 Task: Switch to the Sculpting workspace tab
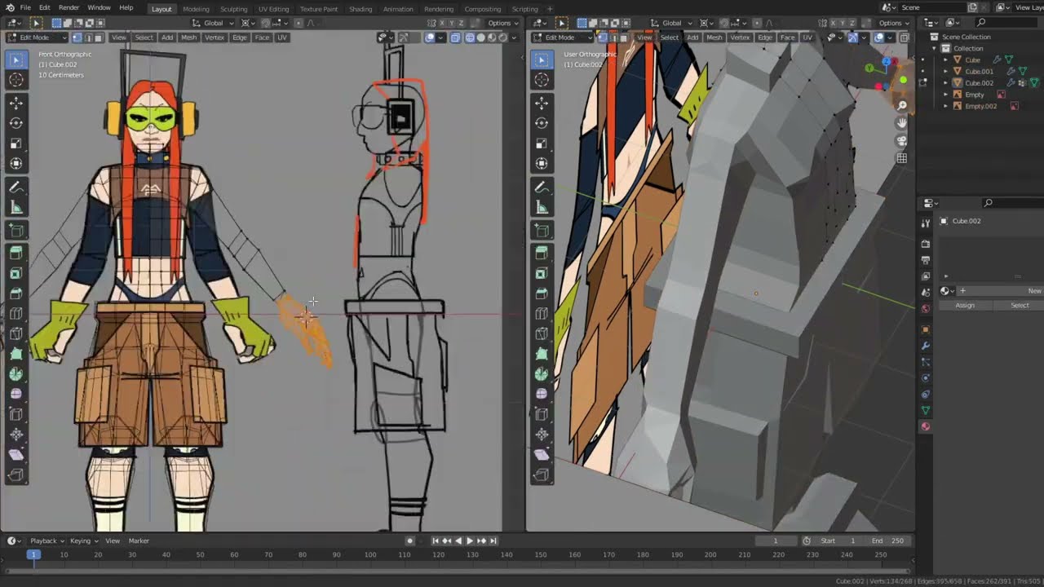pos(234,8)
